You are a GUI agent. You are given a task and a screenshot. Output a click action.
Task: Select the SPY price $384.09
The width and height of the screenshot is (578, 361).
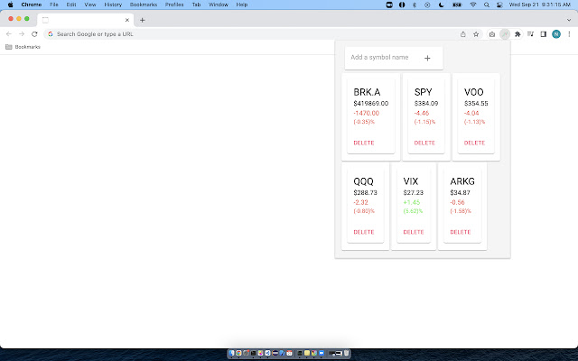point(426,104)
